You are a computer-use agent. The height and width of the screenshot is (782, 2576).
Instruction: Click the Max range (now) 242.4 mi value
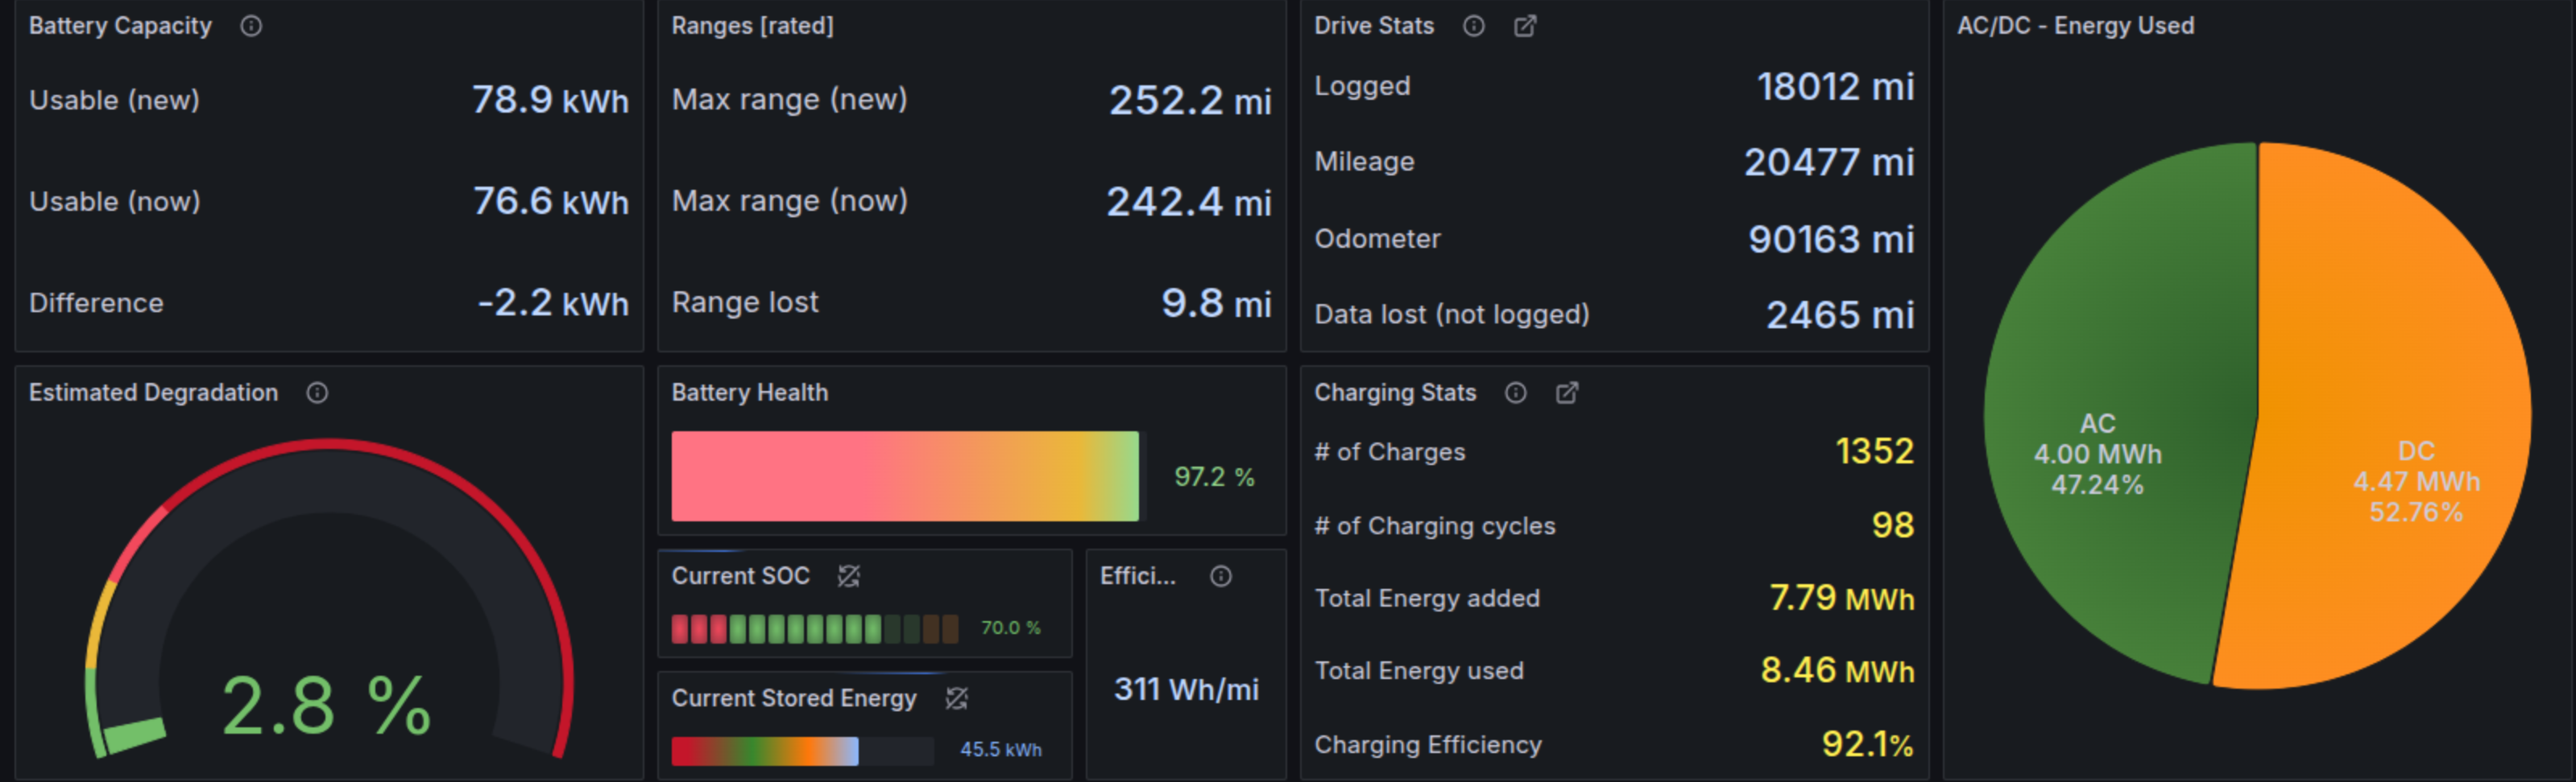(1189, 202)
